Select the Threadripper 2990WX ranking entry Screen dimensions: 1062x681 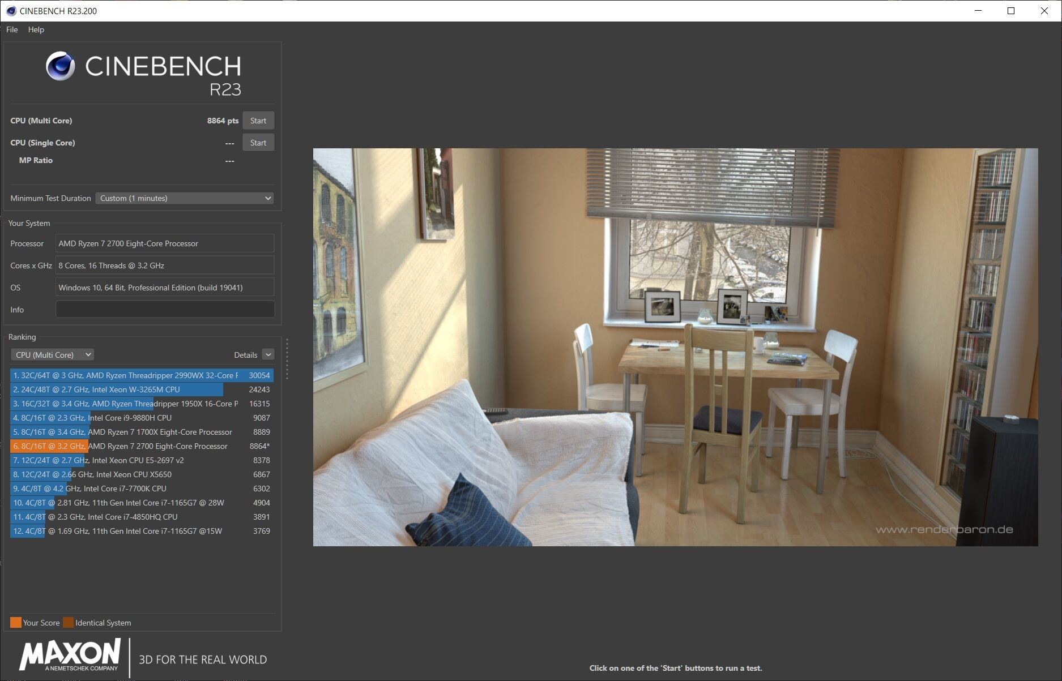tap(142, 375)
